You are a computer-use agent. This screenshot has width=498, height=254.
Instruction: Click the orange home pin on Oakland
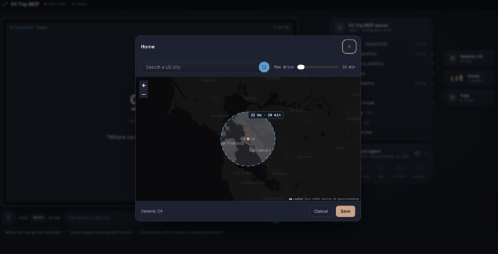tap(248, 139)
